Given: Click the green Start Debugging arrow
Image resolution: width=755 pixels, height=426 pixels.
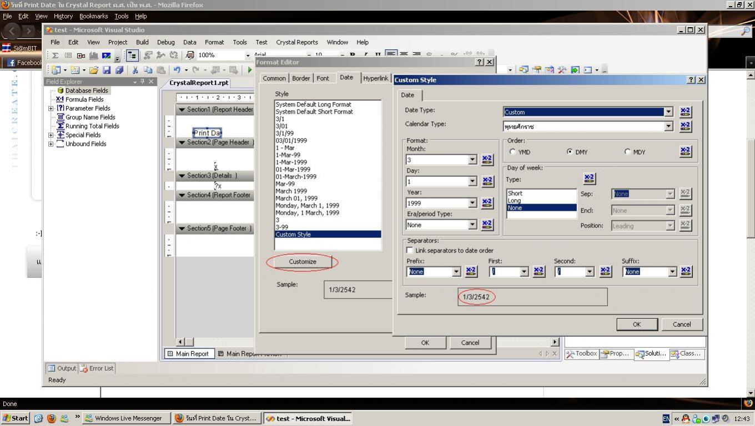Looking at the screenshot, I should tap(250, 70).
